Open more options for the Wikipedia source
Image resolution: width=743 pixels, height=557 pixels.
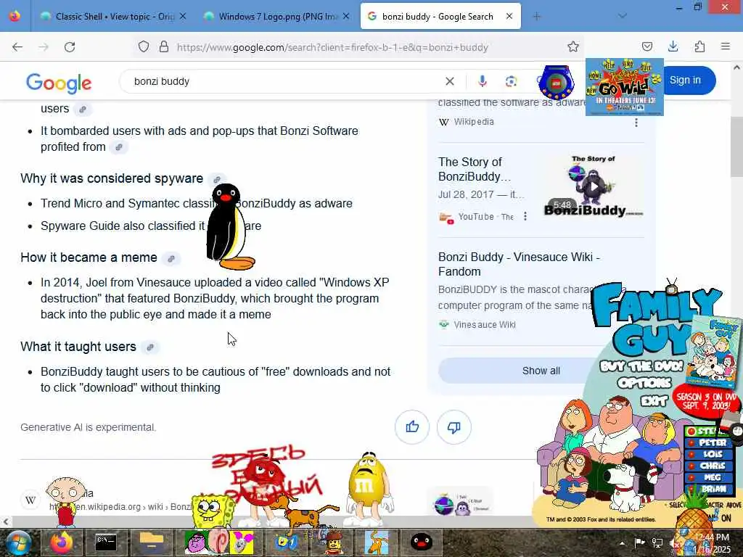point(636,122)
